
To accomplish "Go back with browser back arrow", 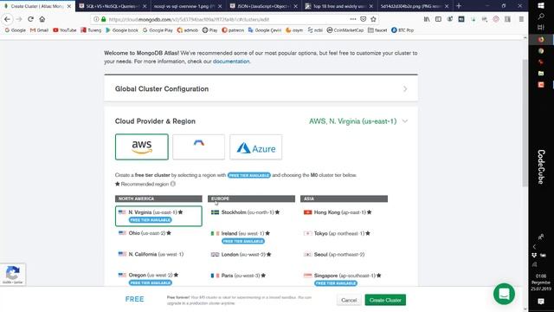I will pos(8,19).
